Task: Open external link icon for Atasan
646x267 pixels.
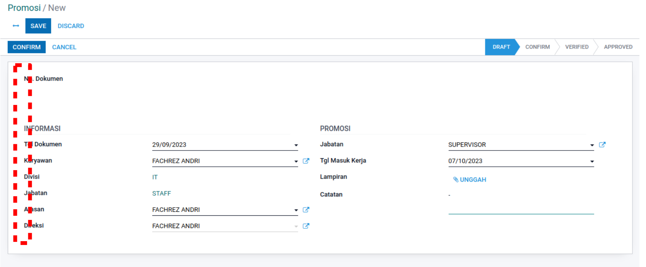Action: (x=306, y=210)
